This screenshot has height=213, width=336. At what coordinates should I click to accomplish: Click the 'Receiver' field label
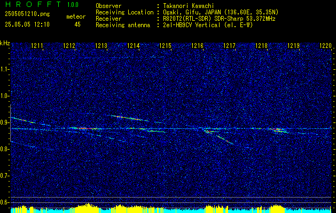pos(108,19)
